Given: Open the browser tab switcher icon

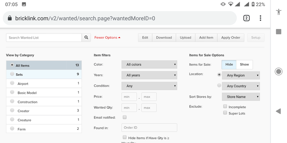Looking at the screenshot, I should 246,18.
